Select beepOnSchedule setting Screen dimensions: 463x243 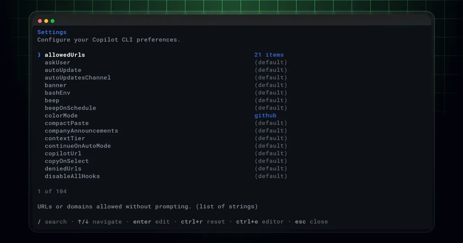point(70,108)
